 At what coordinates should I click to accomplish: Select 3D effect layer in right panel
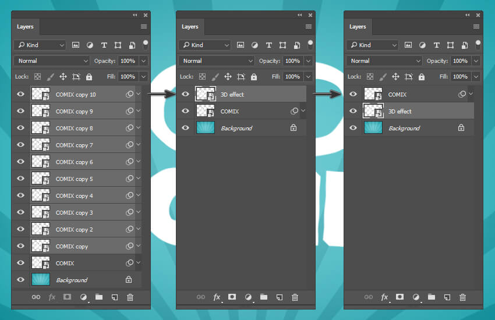click(418, 111)
